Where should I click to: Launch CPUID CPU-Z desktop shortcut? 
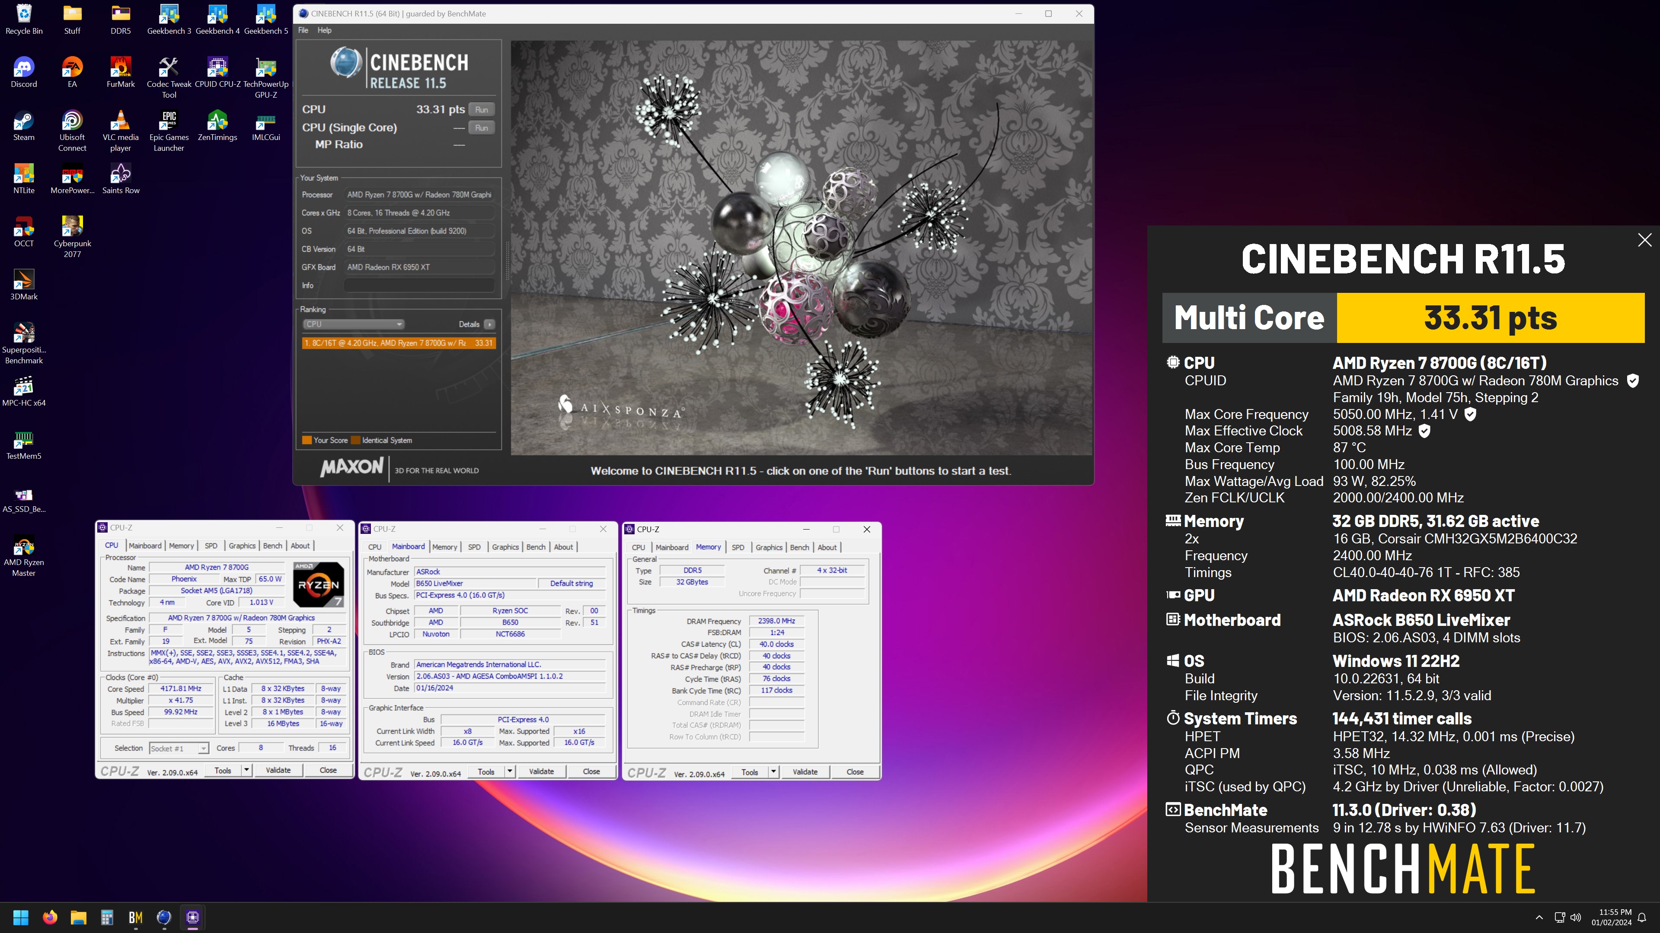coord(217,72)
